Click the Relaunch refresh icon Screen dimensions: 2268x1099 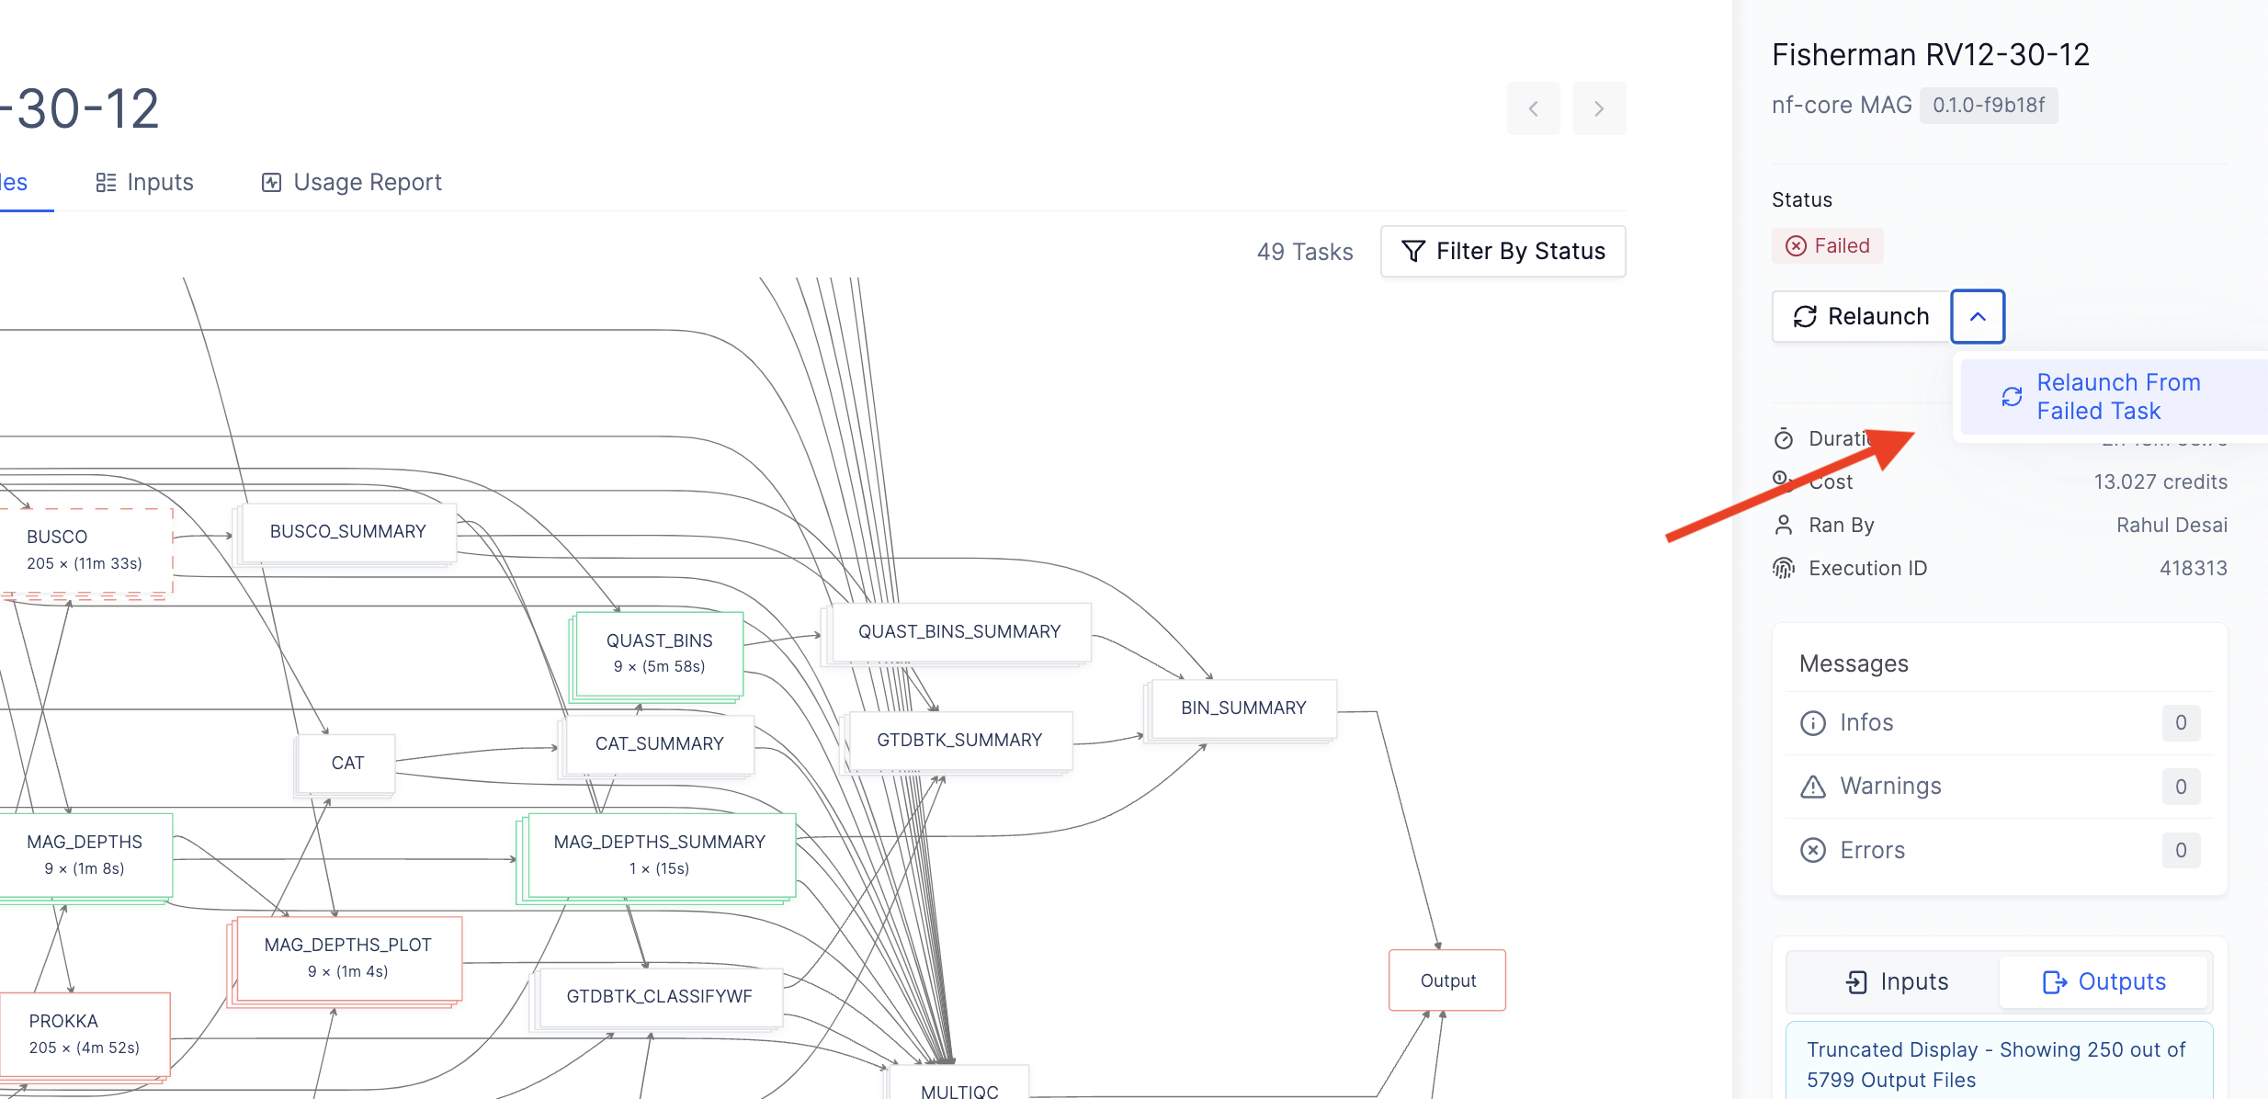1805,316
